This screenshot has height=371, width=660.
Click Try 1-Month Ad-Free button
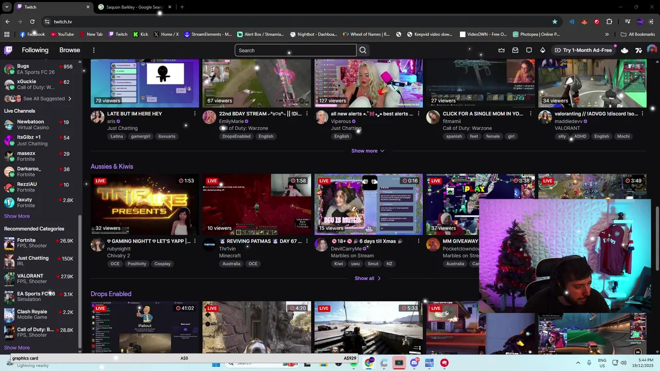(583, 50)
